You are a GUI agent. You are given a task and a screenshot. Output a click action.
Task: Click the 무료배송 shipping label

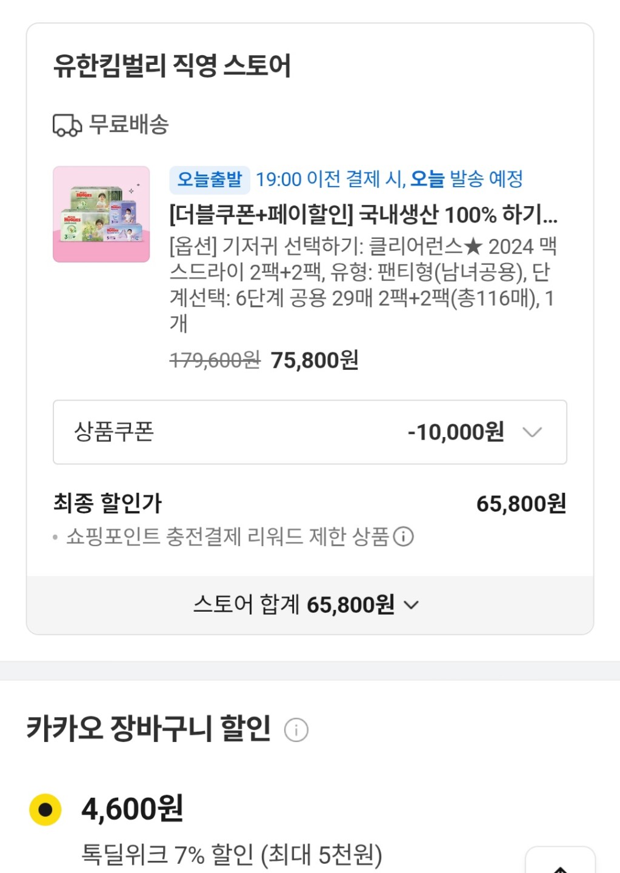(x=128, y=125)
